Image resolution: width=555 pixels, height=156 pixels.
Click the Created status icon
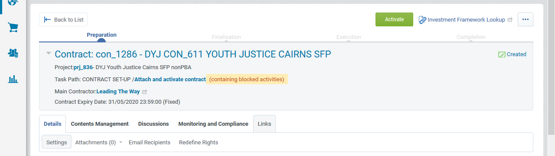click(502, 54)
